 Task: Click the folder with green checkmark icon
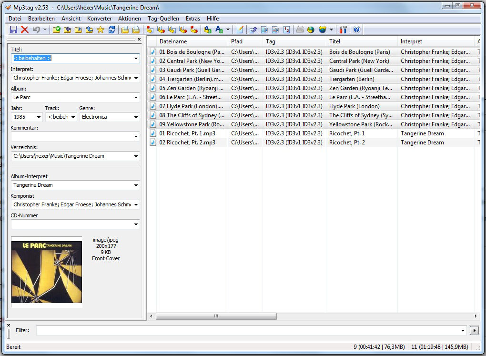(x=56, y=30)
